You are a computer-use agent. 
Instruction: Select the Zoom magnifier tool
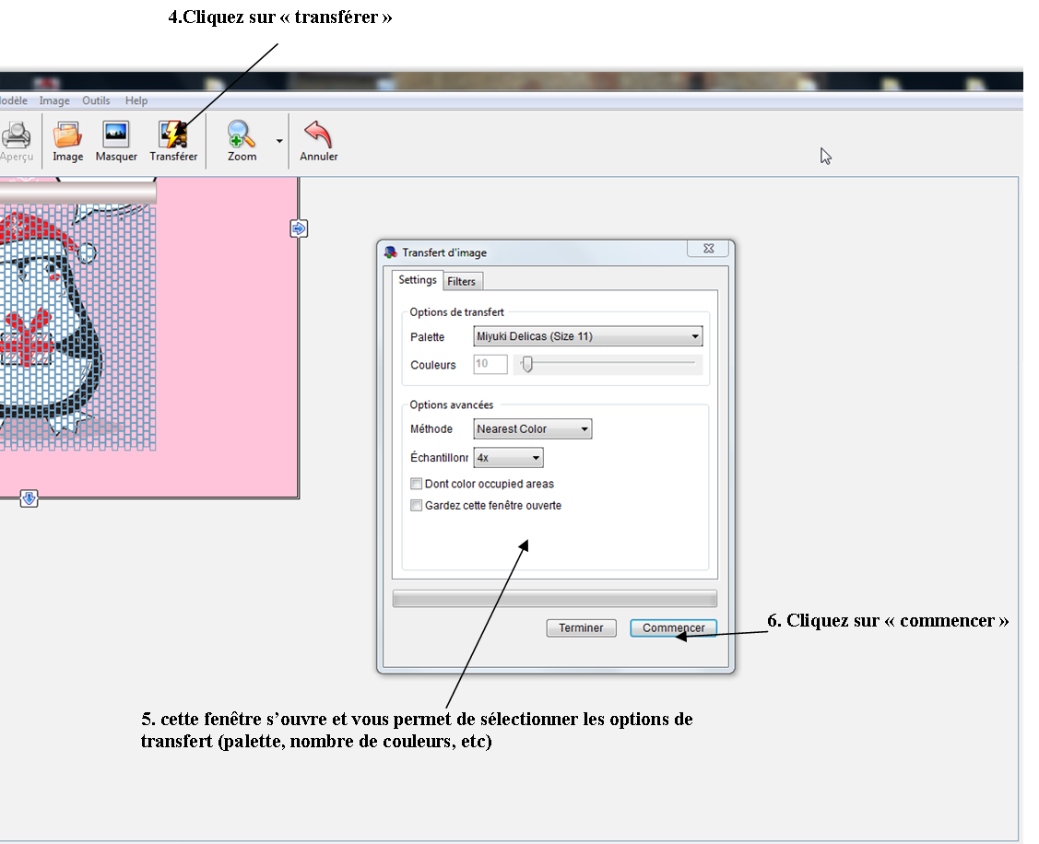tap(242, 136)
